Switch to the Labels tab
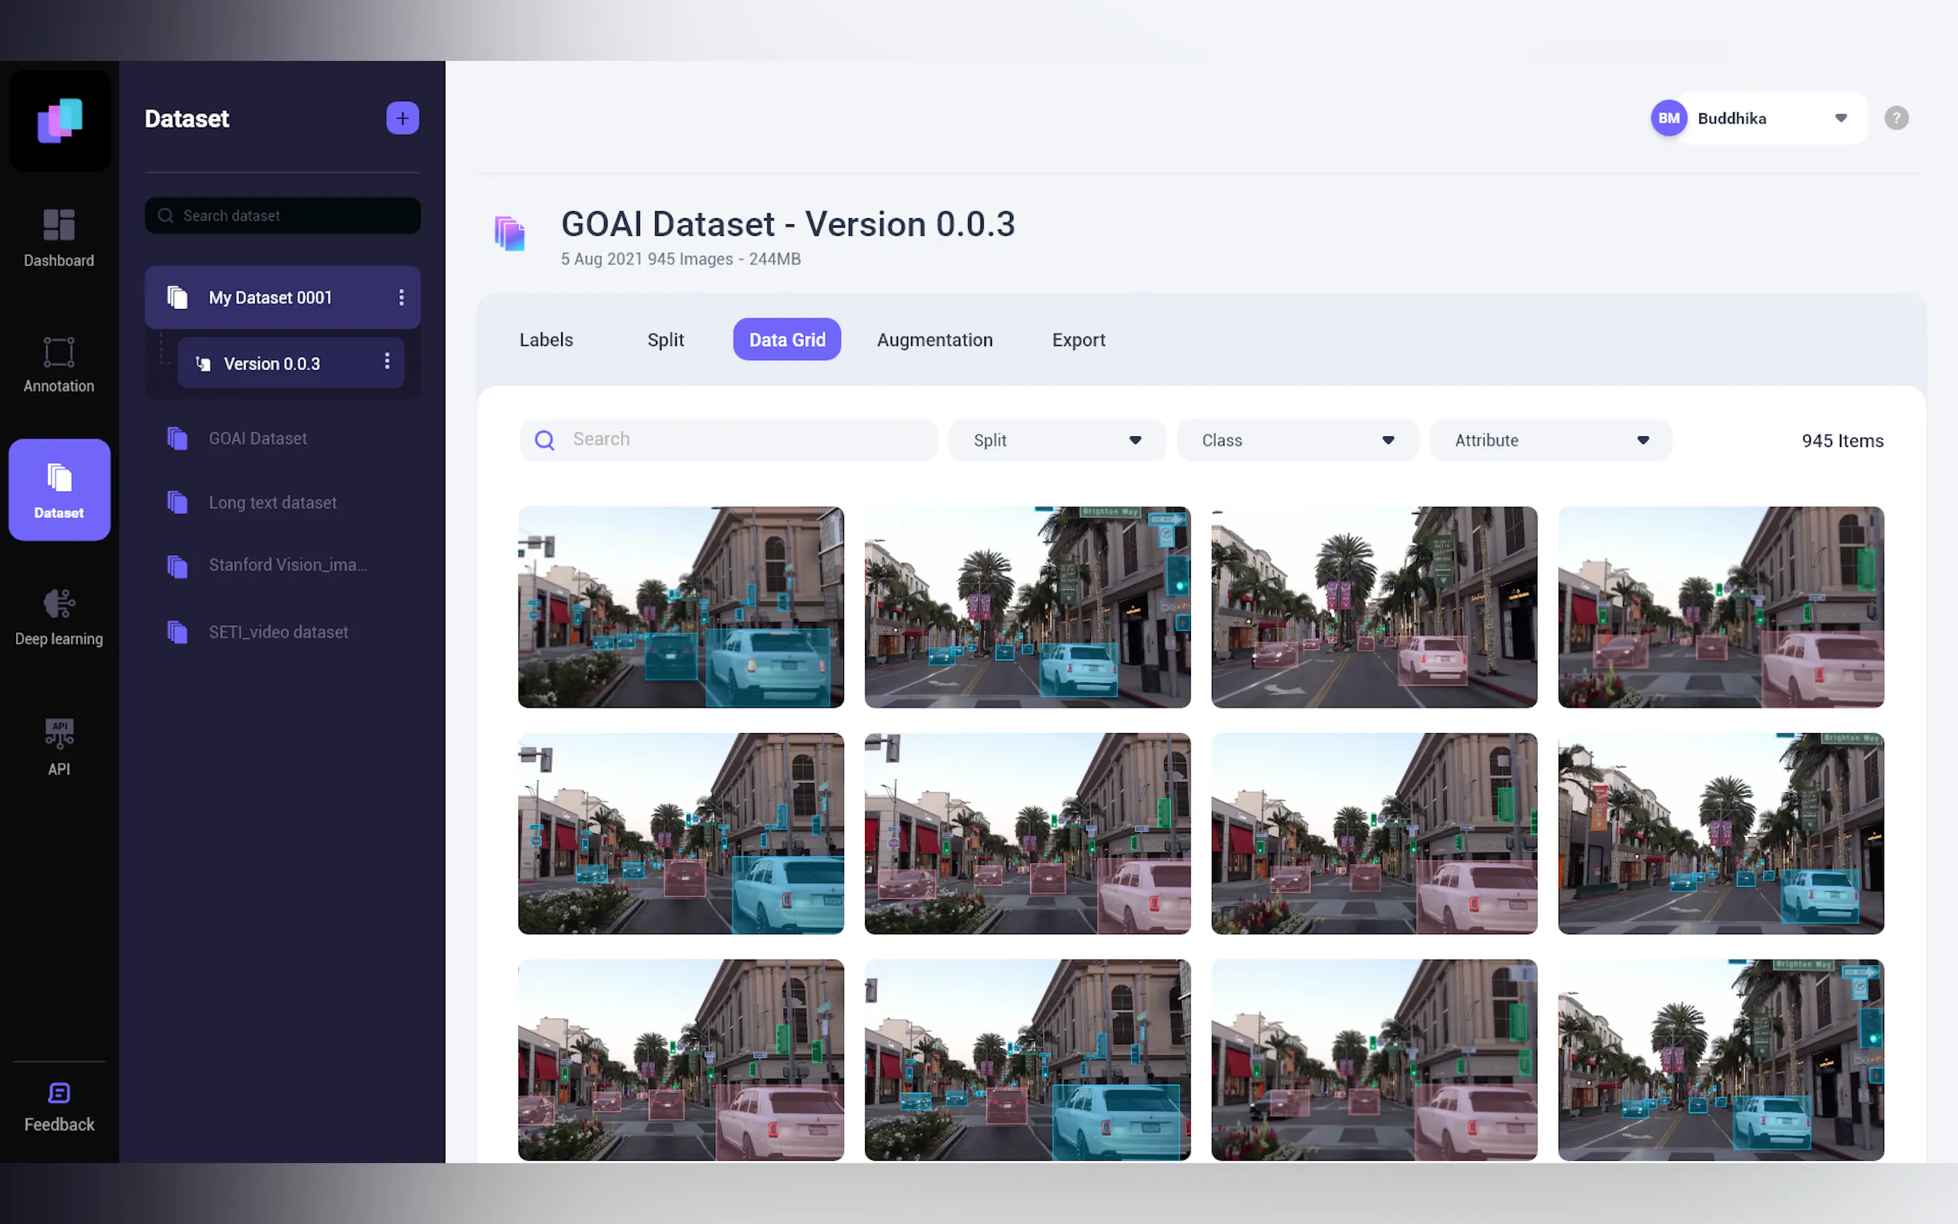 pos(546,340)
